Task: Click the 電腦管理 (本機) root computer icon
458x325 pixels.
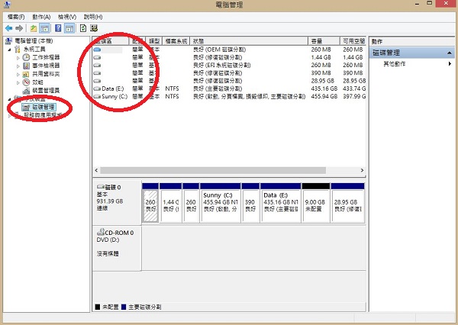Action: pyautogui.click(x=8, y=41)
